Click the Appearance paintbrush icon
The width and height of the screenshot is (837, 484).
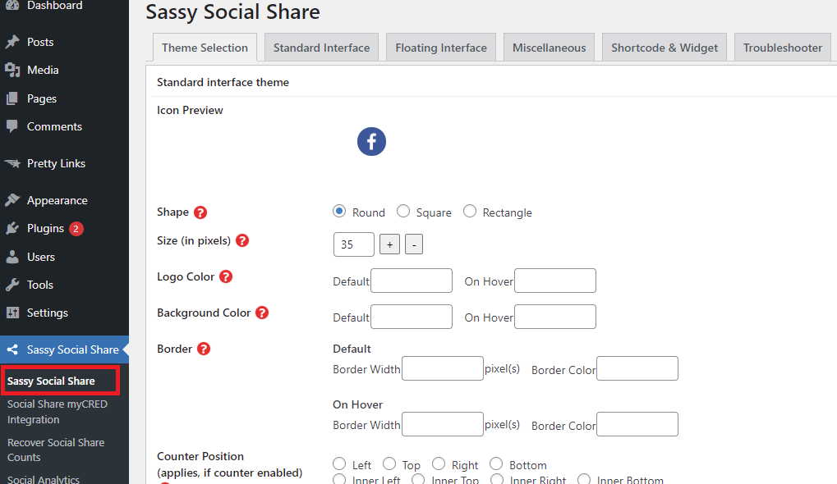pyautogui.click(x=11, y=200)
